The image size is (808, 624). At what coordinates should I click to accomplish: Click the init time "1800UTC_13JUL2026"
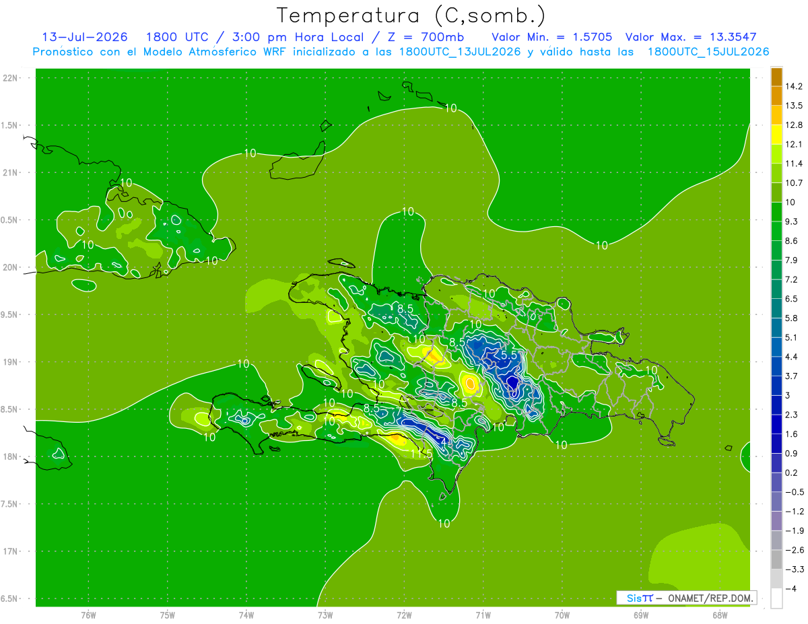click(x=460, y=52)
